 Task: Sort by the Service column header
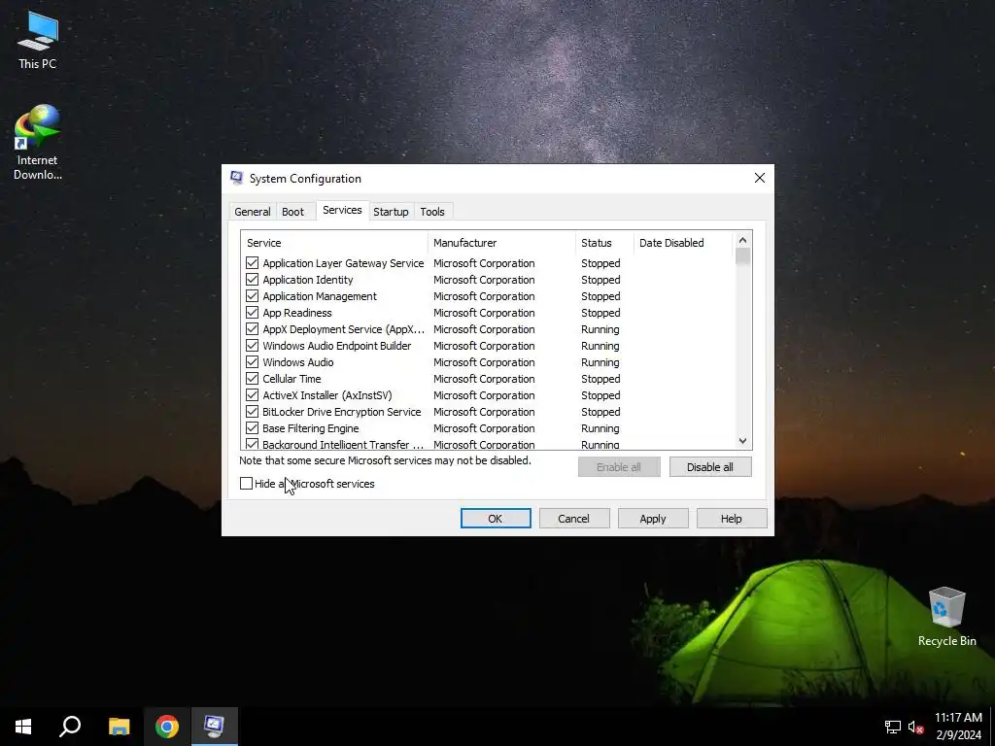tap(334, 243)
